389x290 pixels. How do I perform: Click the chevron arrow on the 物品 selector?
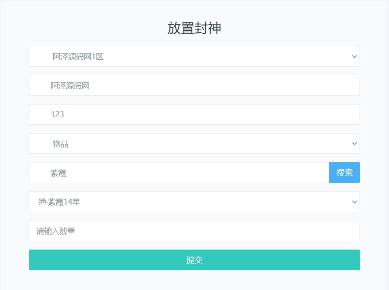(x=354, y=144)
